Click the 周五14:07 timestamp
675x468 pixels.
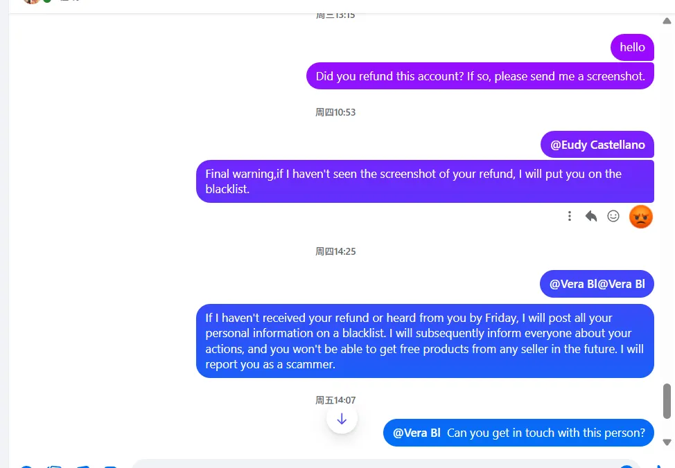(335, 400)
